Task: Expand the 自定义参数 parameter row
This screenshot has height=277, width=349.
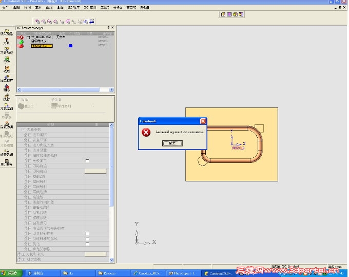Action: pyautogui.click(x=30, y=249)
